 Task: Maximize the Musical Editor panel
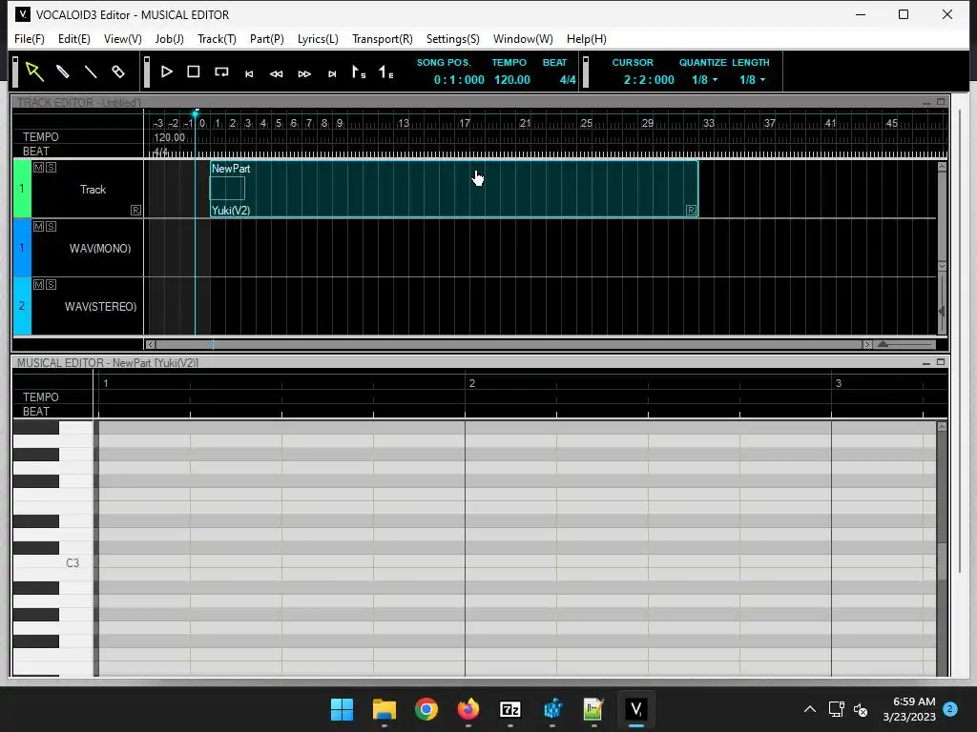[941, 361]
